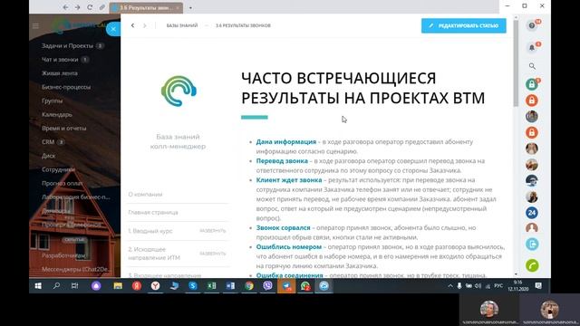
Task: Click 'Ошиблись номером' term
Action: 289,247
